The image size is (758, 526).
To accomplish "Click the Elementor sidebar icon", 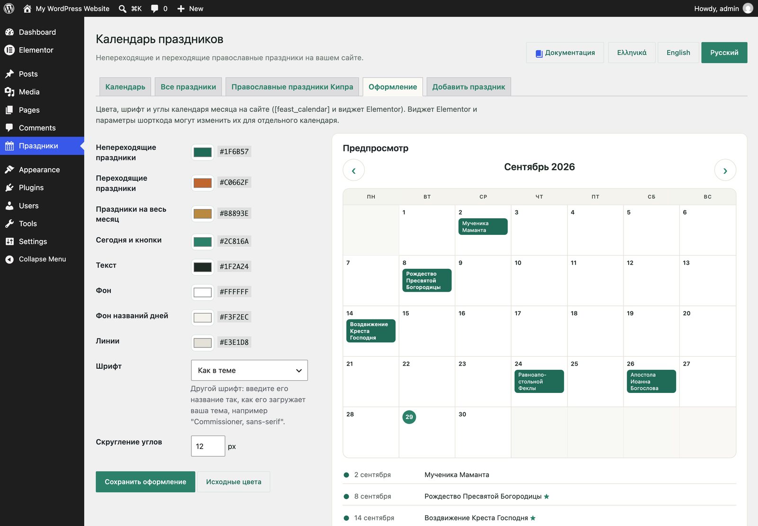I will 9,50.
